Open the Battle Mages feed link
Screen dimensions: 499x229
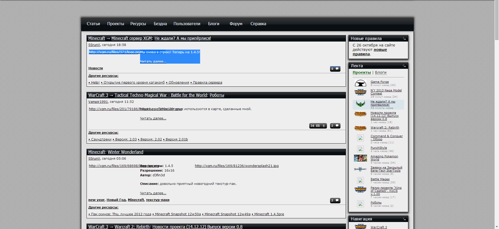380,179
